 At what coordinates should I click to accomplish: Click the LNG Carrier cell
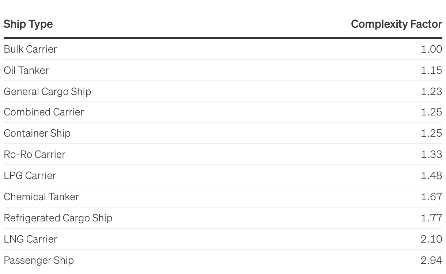(30, 239)
